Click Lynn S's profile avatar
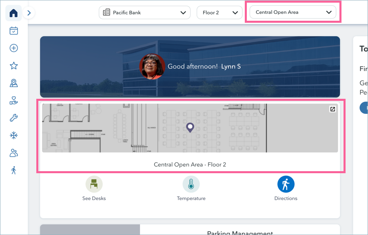368x235 pixels. (x=152, y=66)
